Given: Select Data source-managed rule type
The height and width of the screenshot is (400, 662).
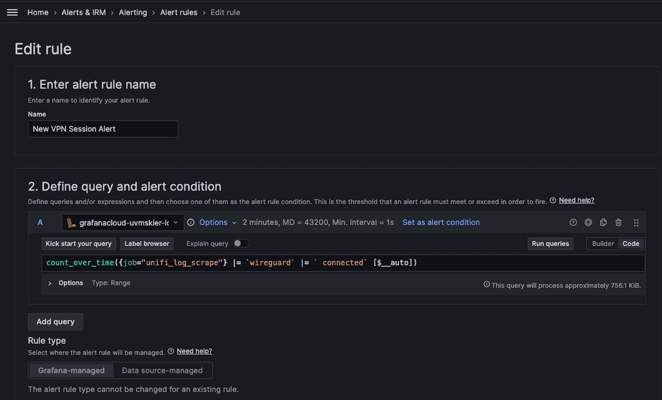Looking at the screenshot, I should tap(162, 371).
